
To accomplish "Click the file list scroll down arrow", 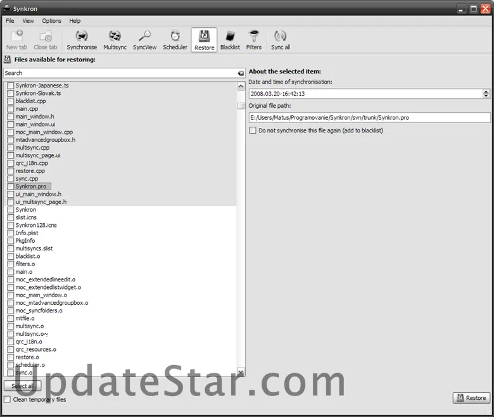I will pos(241,372).
